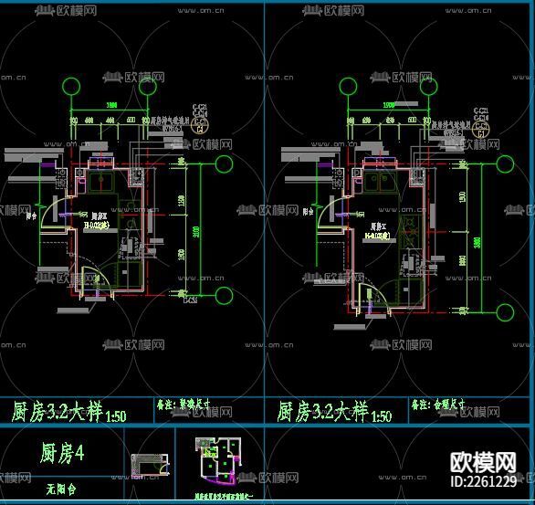Image resolution: width=535 pixels, height=505 pixels.
Task: Select top-left axis bubble of left drawing
Action: pyautogui.click(x=71, y=87)
